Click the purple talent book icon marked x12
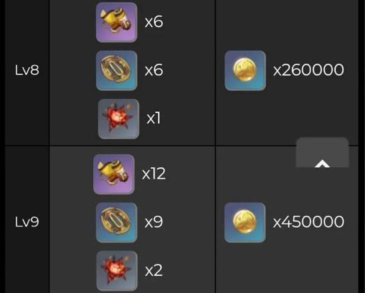This screenshot has height=293, width=365. coord(114,174)
